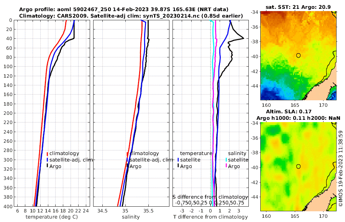Click the "300" depth tick label
Viewport: 345px width, 222px height.
pos(8,160)
